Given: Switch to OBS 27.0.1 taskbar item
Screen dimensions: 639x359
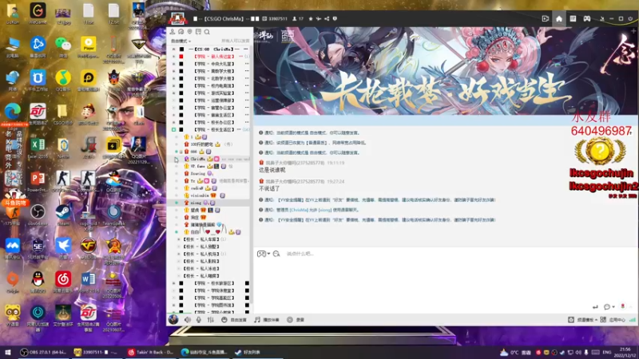Looking at the screenshot, I should pyautogui.click(x=43, y=352).
